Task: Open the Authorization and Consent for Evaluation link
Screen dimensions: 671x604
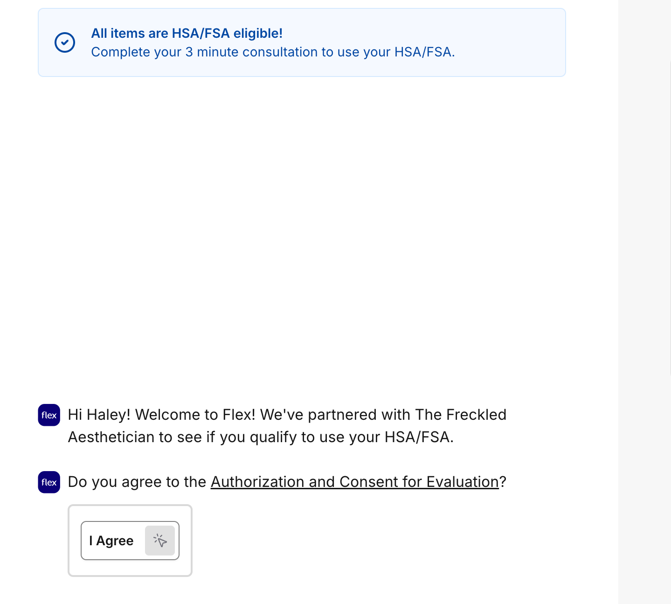Action: pyautogui.click(x=354, y=482)
